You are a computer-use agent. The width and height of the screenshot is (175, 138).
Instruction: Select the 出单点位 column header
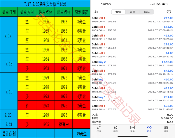pos(64,12)
